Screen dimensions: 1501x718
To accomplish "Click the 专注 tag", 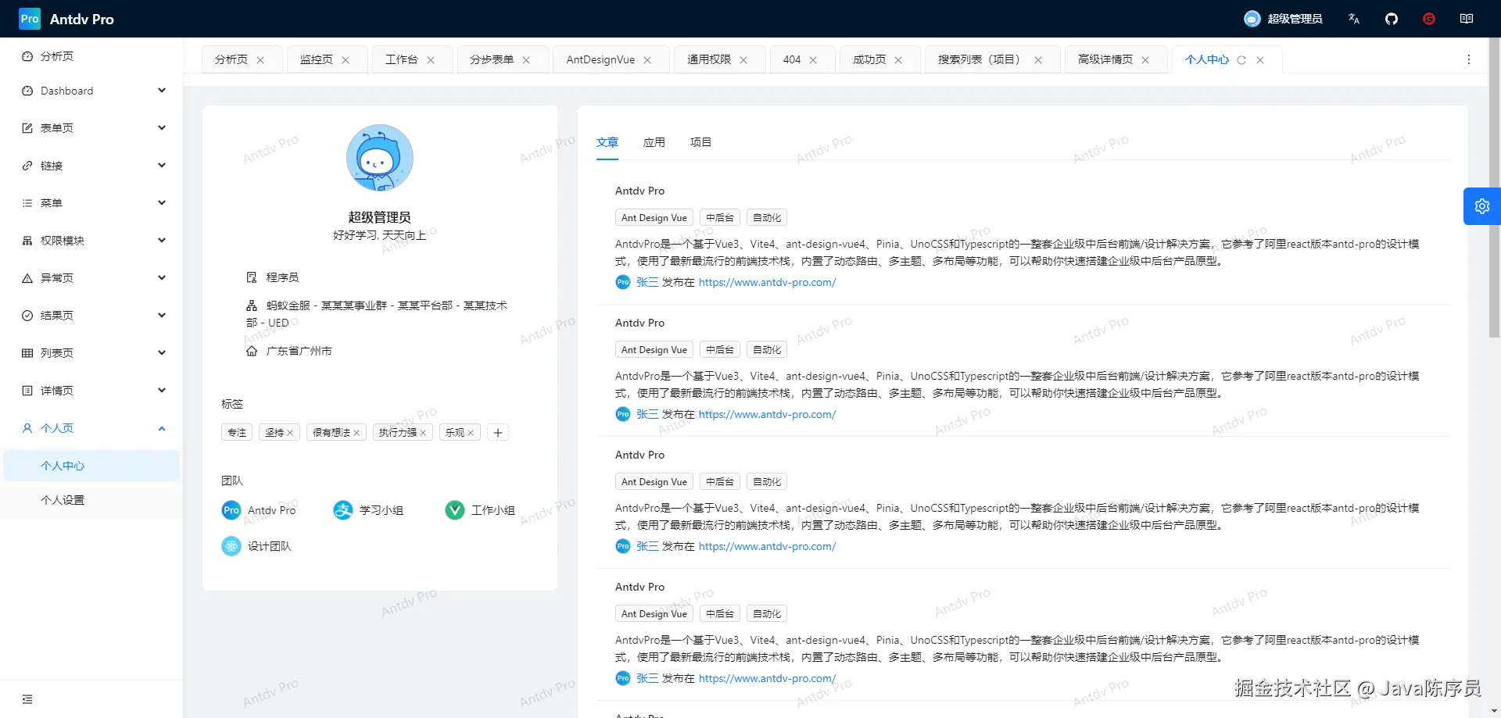I will 237,433.
